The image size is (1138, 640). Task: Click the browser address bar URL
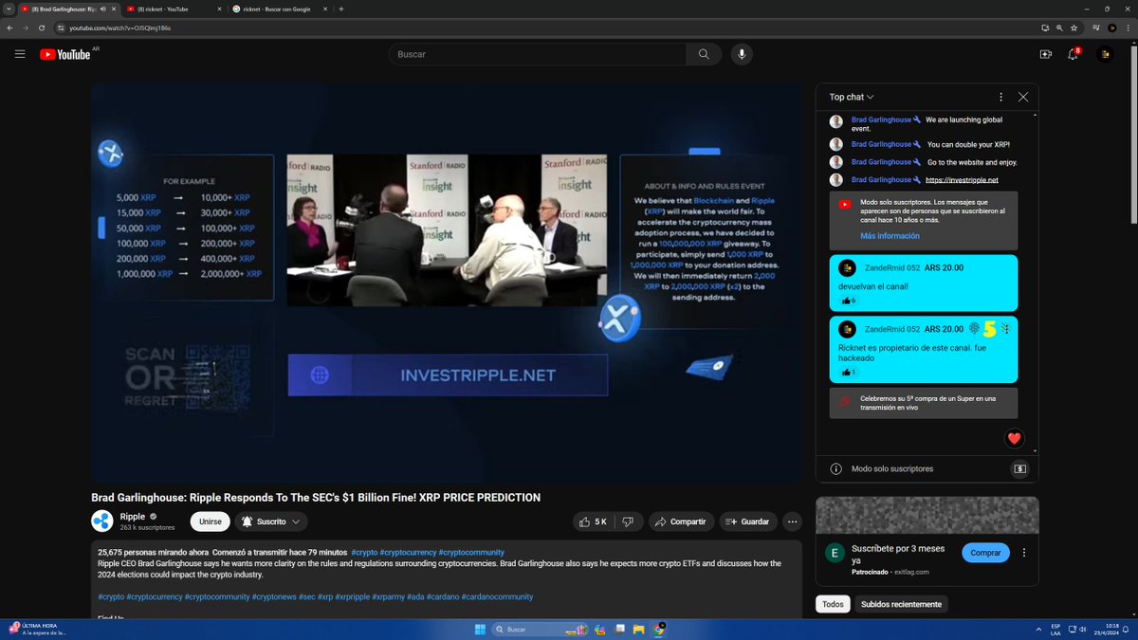click(x=119, y=27)
